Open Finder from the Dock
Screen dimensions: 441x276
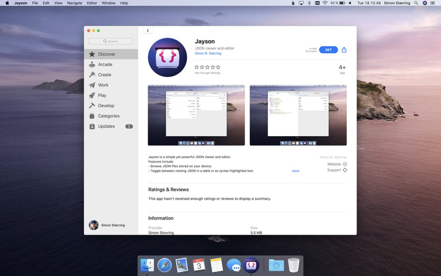(x=147, y=265)
